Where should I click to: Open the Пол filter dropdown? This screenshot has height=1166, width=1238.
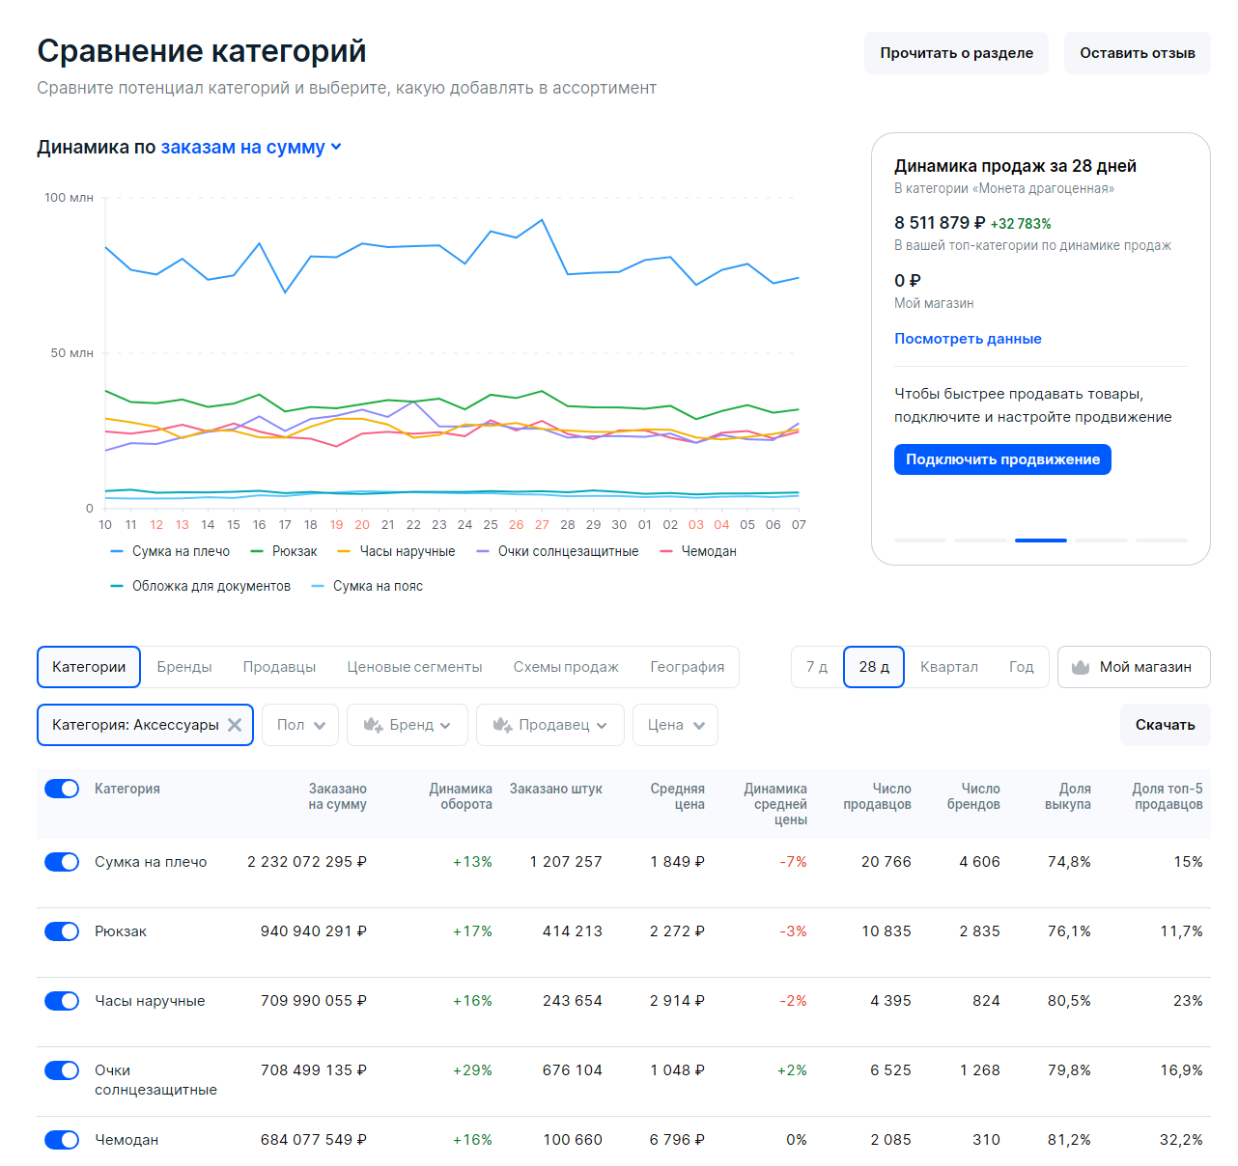300,725
